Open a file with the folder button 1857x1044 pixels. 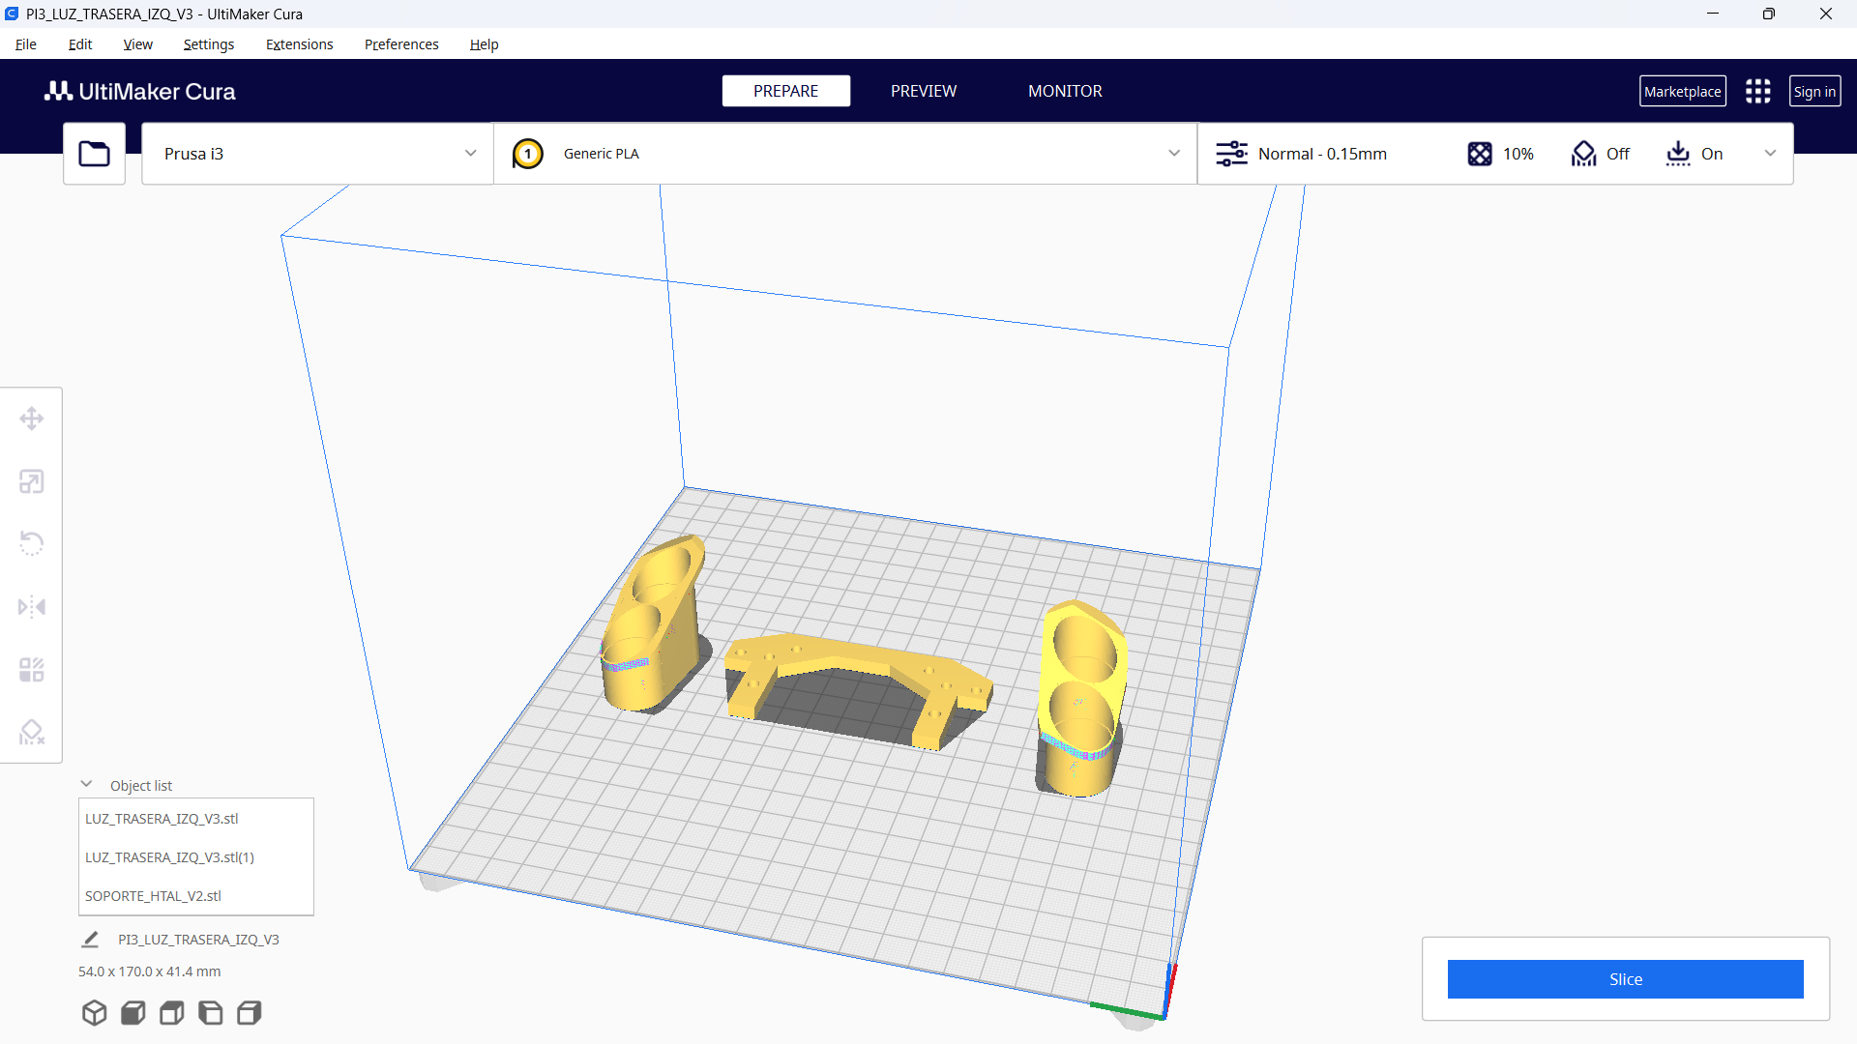point(94,153)
